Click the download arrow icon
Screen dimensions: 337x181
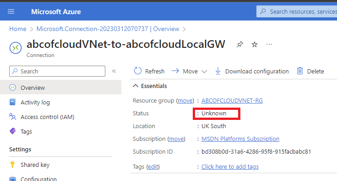[218, 71]
